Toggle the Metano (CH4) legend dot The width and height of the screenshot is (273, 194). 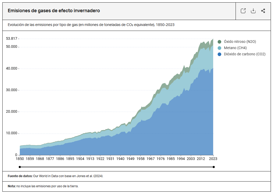pyautogui.click(x=219, y=48)
